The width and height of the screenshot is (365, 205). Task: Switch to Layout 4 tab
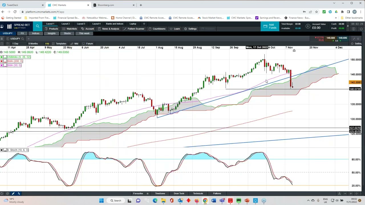(x=96, y=24)
